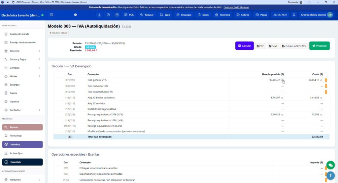The image size is (338, 183).
Task: Open Encargos in the top toolbar
Action: click(184, 15)
